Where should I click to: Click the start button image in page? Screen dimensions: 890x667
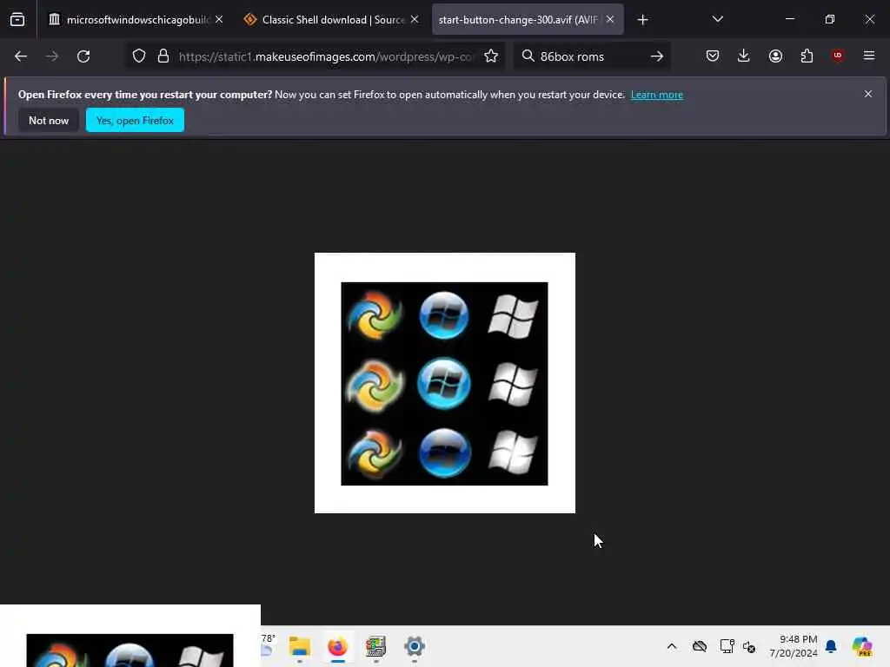(444, 383)
